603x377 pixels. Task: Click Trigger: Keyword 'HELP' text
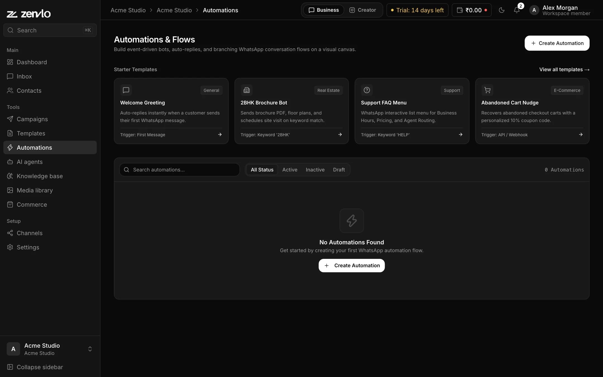[x=385, y=135]
